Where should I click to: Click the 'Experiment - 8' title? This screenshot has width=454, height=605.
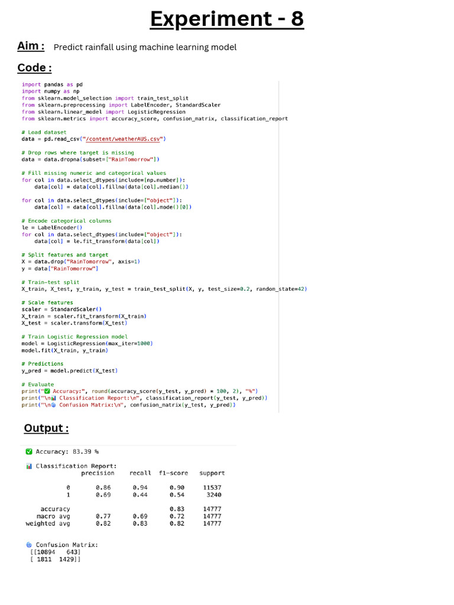pyautogui.click(x=227, y=18)
